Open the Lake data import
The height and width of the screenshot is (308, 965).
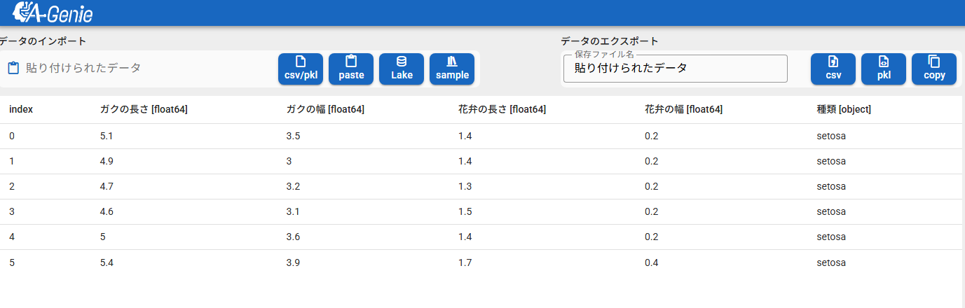tap(402, 69)
